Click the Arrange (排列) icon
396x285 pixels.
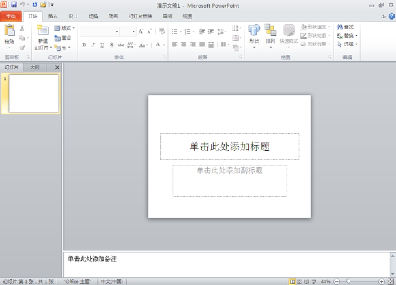coord(270,30)
